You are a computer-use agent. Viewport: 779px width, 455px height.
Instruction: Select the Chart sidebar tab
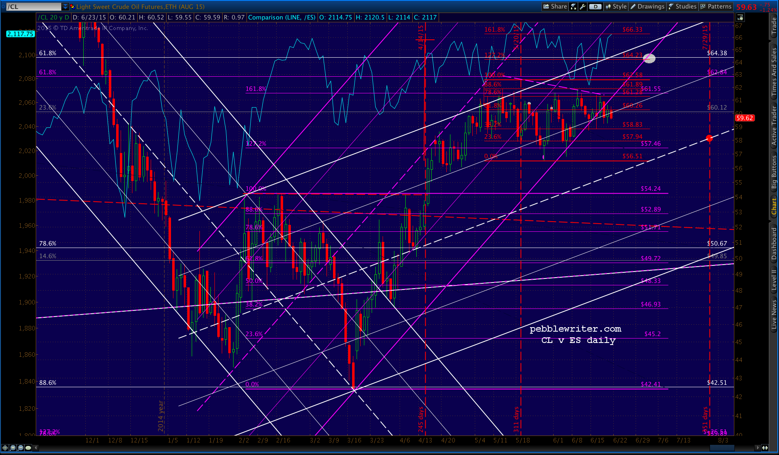tap(774, 206)
